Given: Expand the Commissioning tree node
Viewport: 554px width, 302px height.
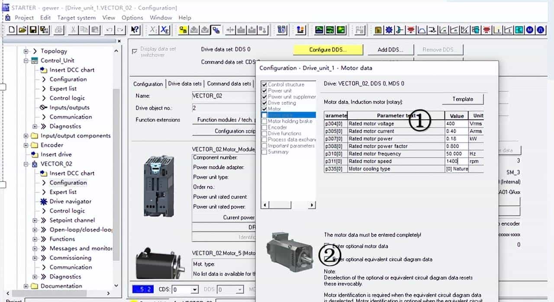Looking at the screenshot, I should tap(35, 258).
